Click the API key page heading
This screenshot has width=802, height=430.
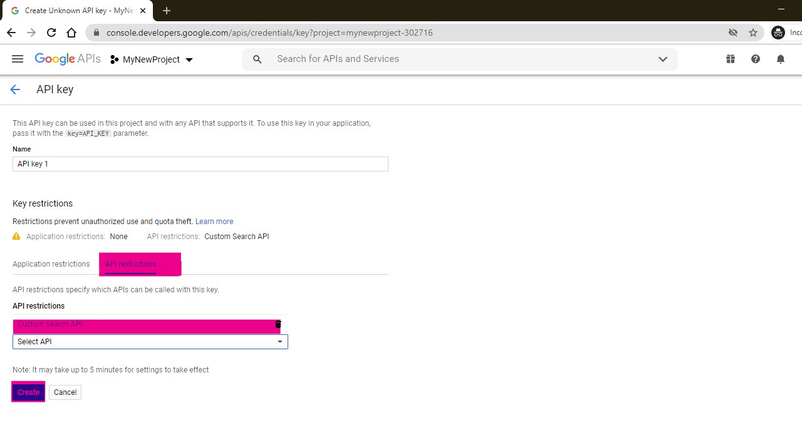[x=55, y=90]
